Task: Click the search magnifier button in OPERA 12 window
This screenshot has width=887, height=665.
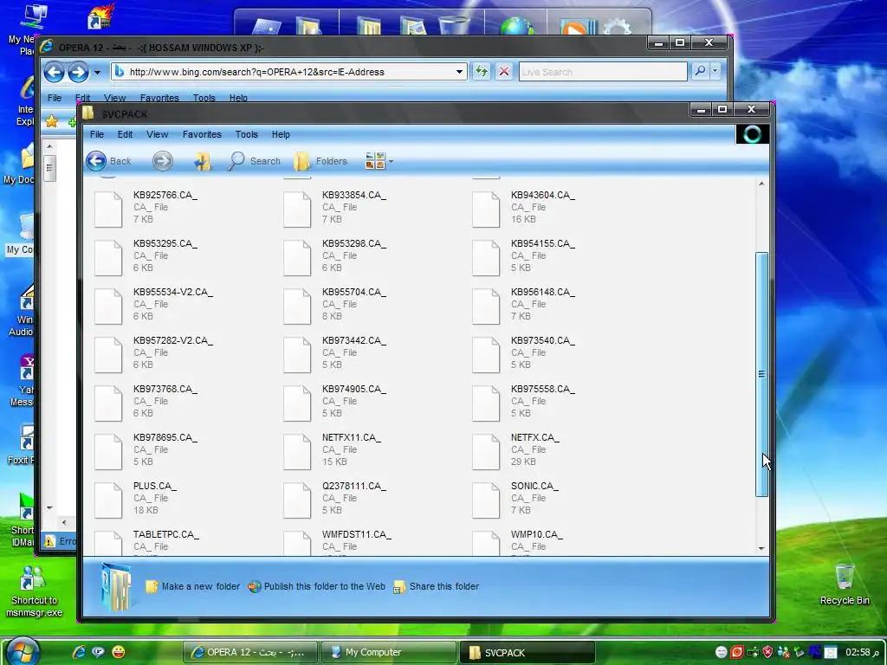Action: click(700, 71)
